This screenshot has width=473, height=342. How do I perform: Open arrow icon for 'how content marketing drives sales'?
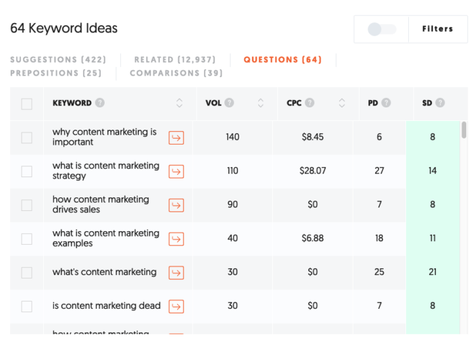coord(176,205)
